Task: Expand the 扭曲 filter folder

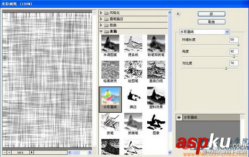Action: coord(101,25)
